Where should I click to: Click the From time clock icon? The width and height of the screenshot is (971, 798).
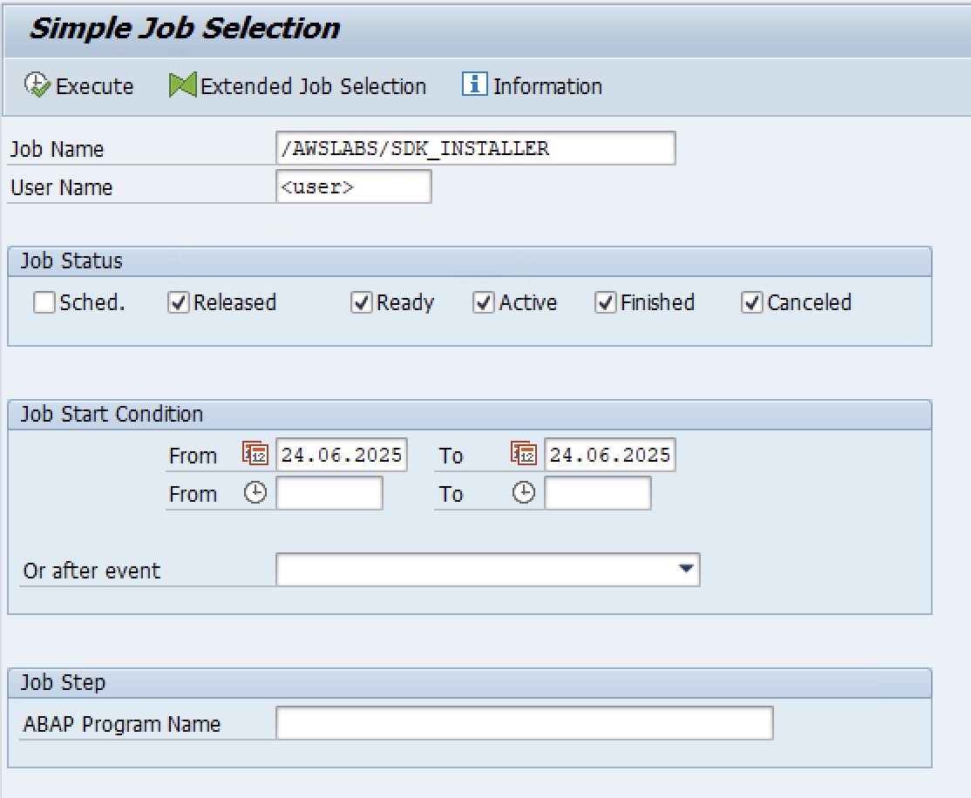coord(255,493)
